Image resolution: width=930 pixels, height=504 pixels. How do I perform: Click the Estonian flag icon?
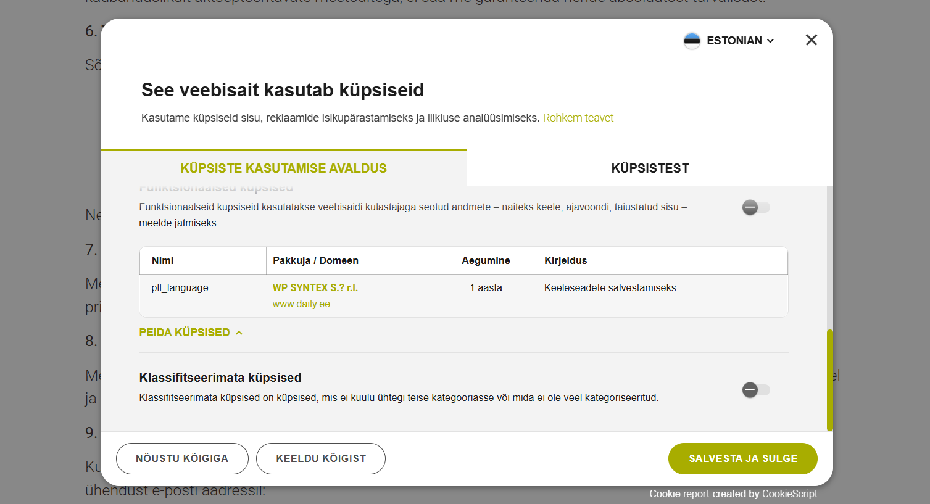(x=692, y=41)
